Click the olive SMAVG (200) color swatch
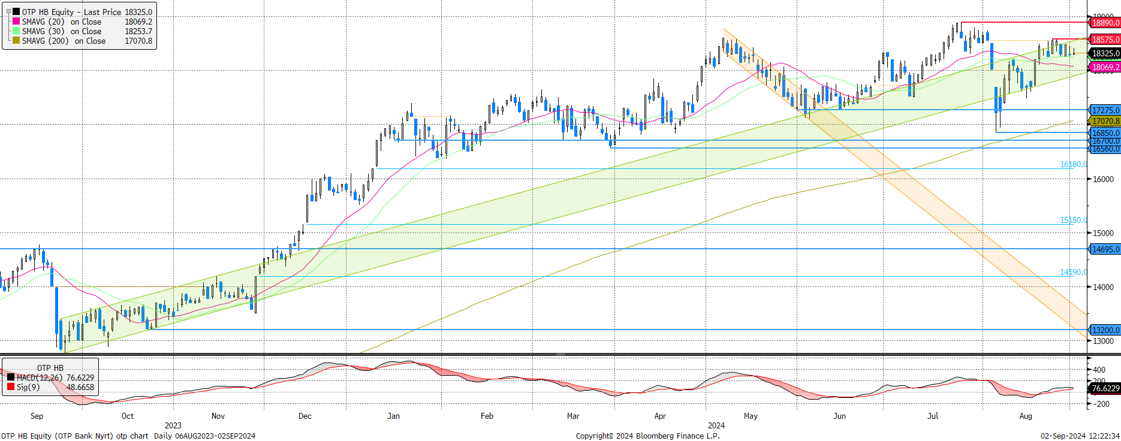This screenshot has width=1121, height=441. pyautogui.click(x=16, y=41)
